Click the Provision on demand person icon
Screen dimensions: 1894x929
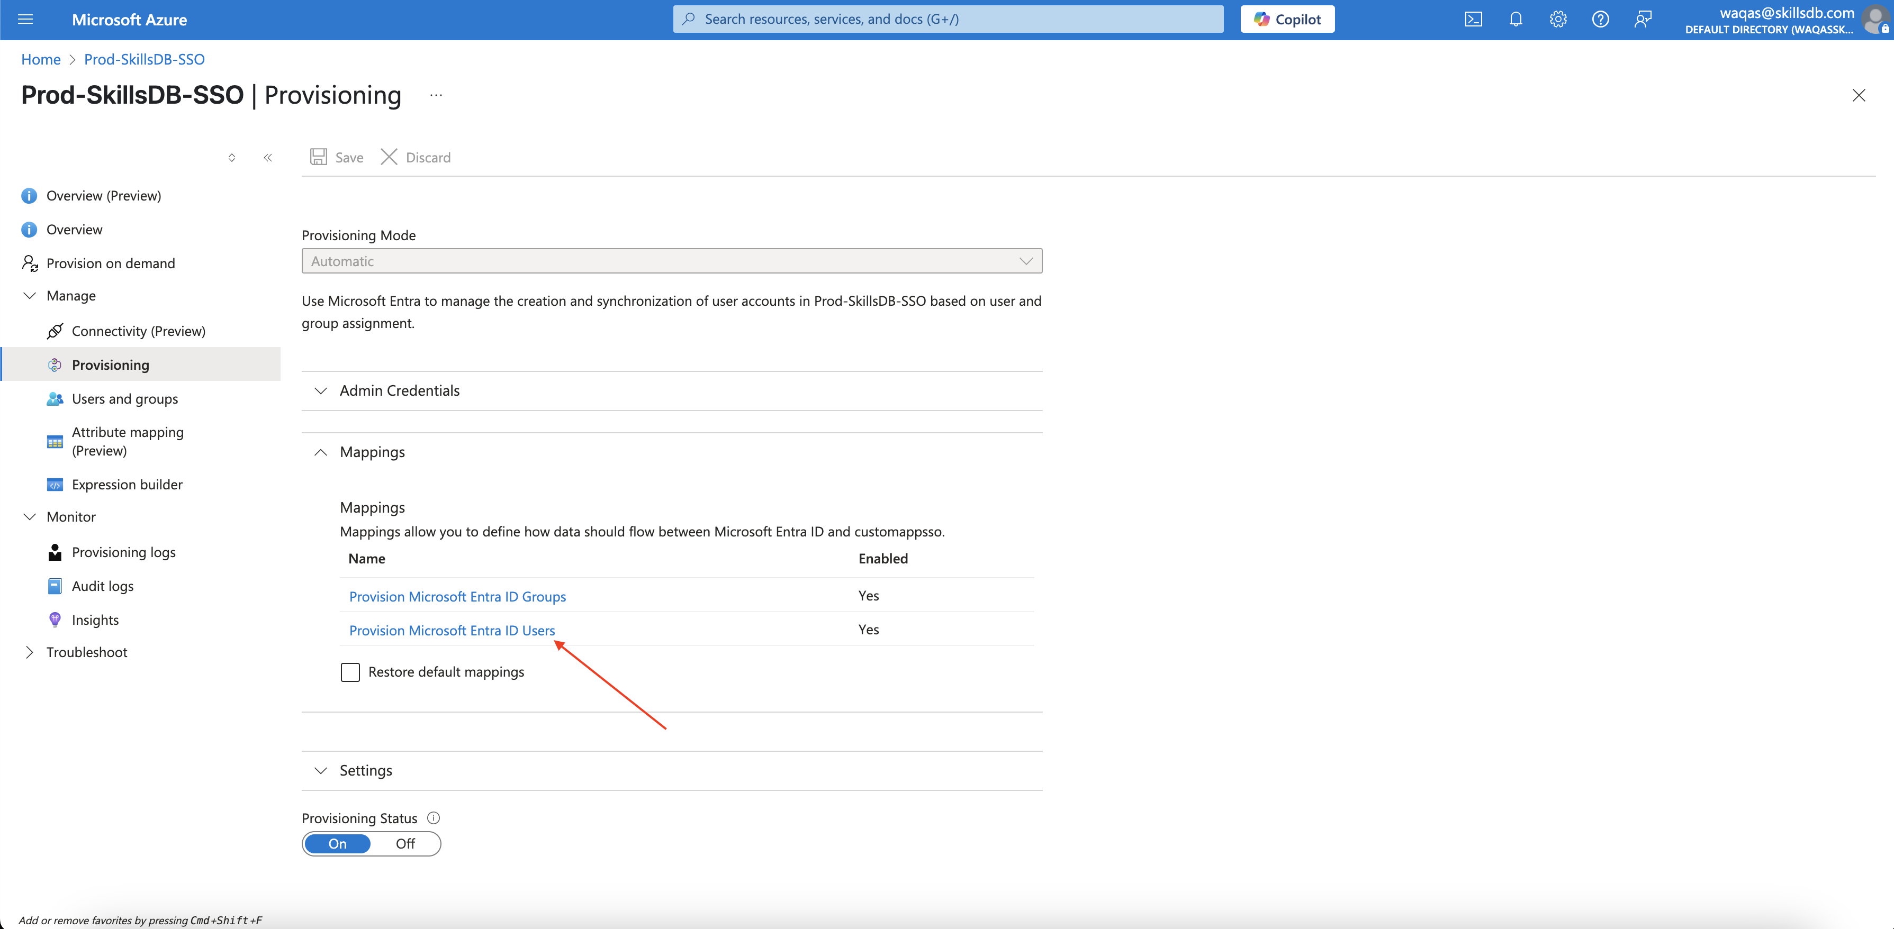tap(30, 263)
